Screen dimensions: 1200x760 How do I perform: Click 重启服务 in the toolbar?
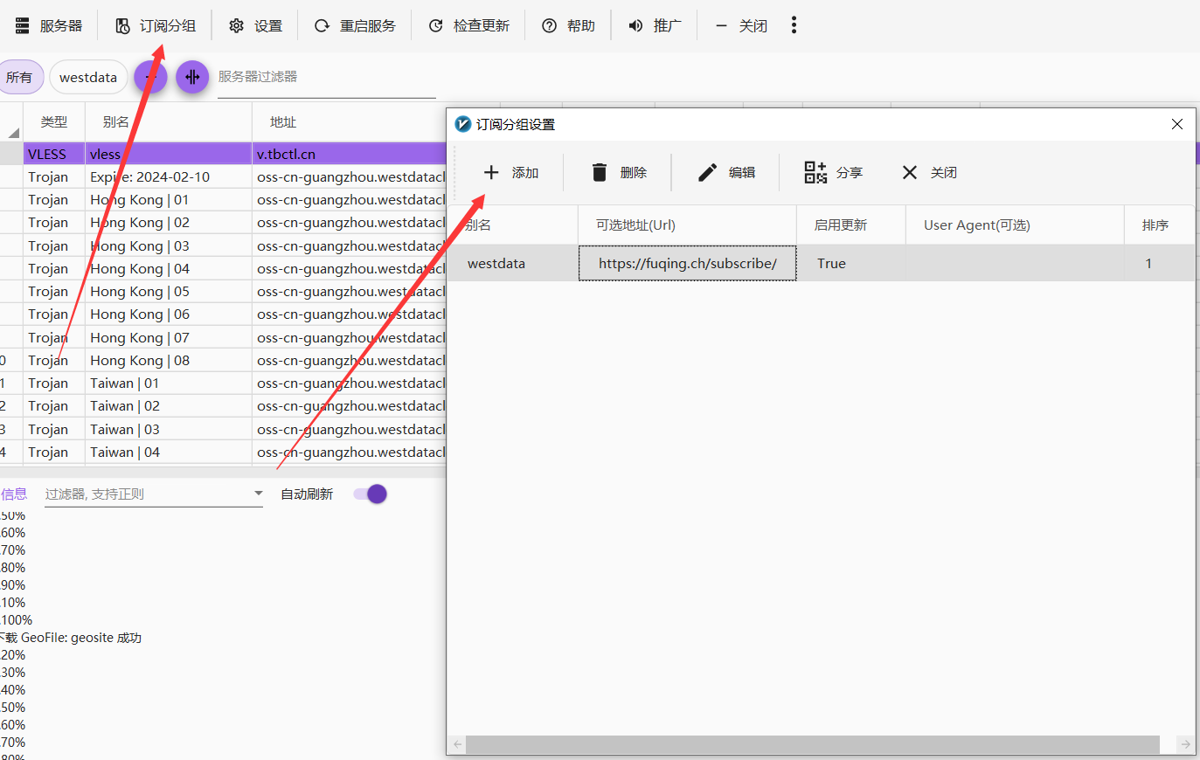pyautogui.click(x=355, y=26)
